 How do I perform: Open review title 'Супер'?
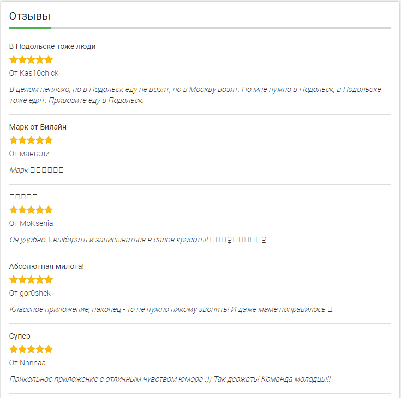(20, 336)
